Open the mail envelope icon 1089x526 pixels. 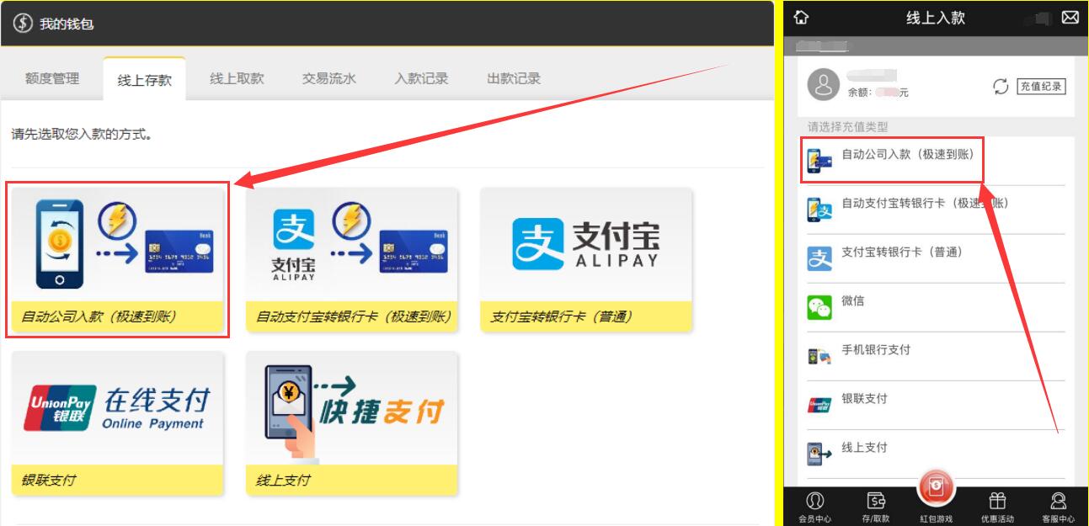pyautogui.click(x=1070, y=18)
